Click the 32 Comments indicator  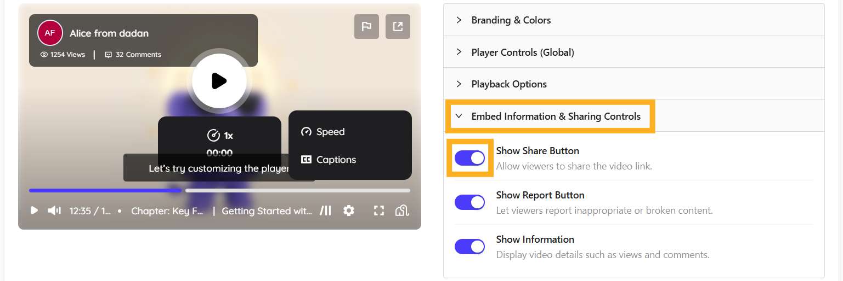click(x=133, y=55)
